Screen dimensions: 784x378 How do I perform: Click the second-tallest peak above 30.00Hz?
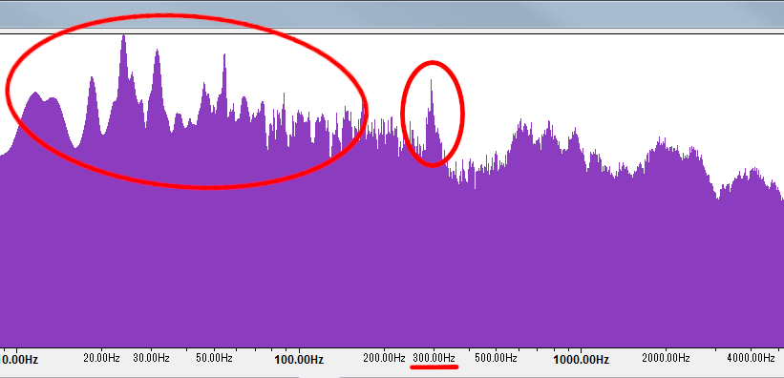pyautogui.click(x=157, y=51)
